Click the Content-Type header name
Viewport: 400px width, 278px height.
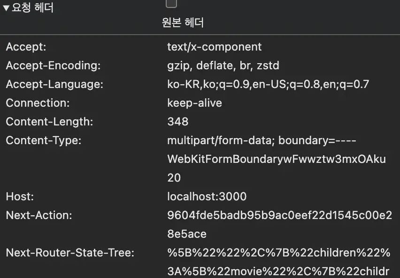tap(43, 140)
